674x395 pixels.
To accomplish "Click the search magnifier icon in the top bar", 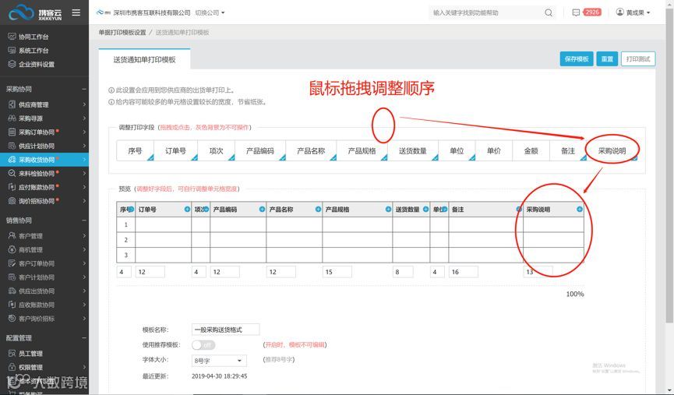I will pos(549,13).
